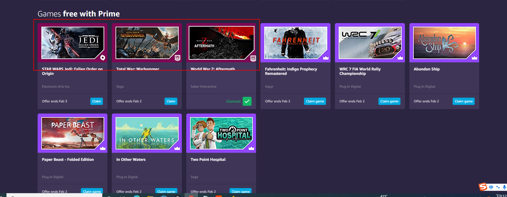Click the Origin badge on the Jedi Fallen Order art
Viewport: 507px width, 197px height.
(x=103, y=58)
